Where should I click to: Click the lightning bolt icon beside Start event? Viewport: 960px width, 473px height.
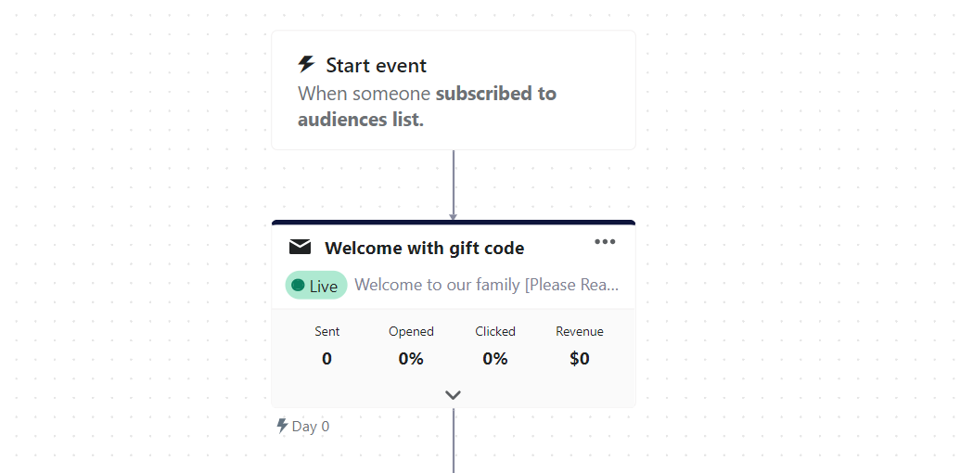pyautogui.click(x=306, y=64)
